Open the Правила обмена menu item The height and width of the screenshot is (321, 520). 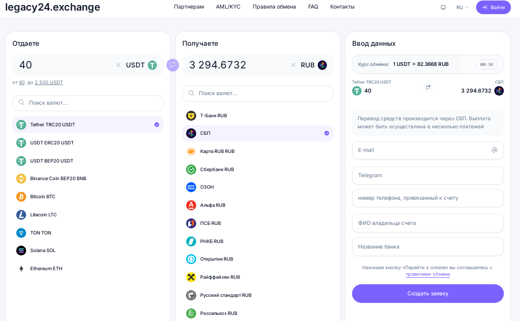[274, 7]
